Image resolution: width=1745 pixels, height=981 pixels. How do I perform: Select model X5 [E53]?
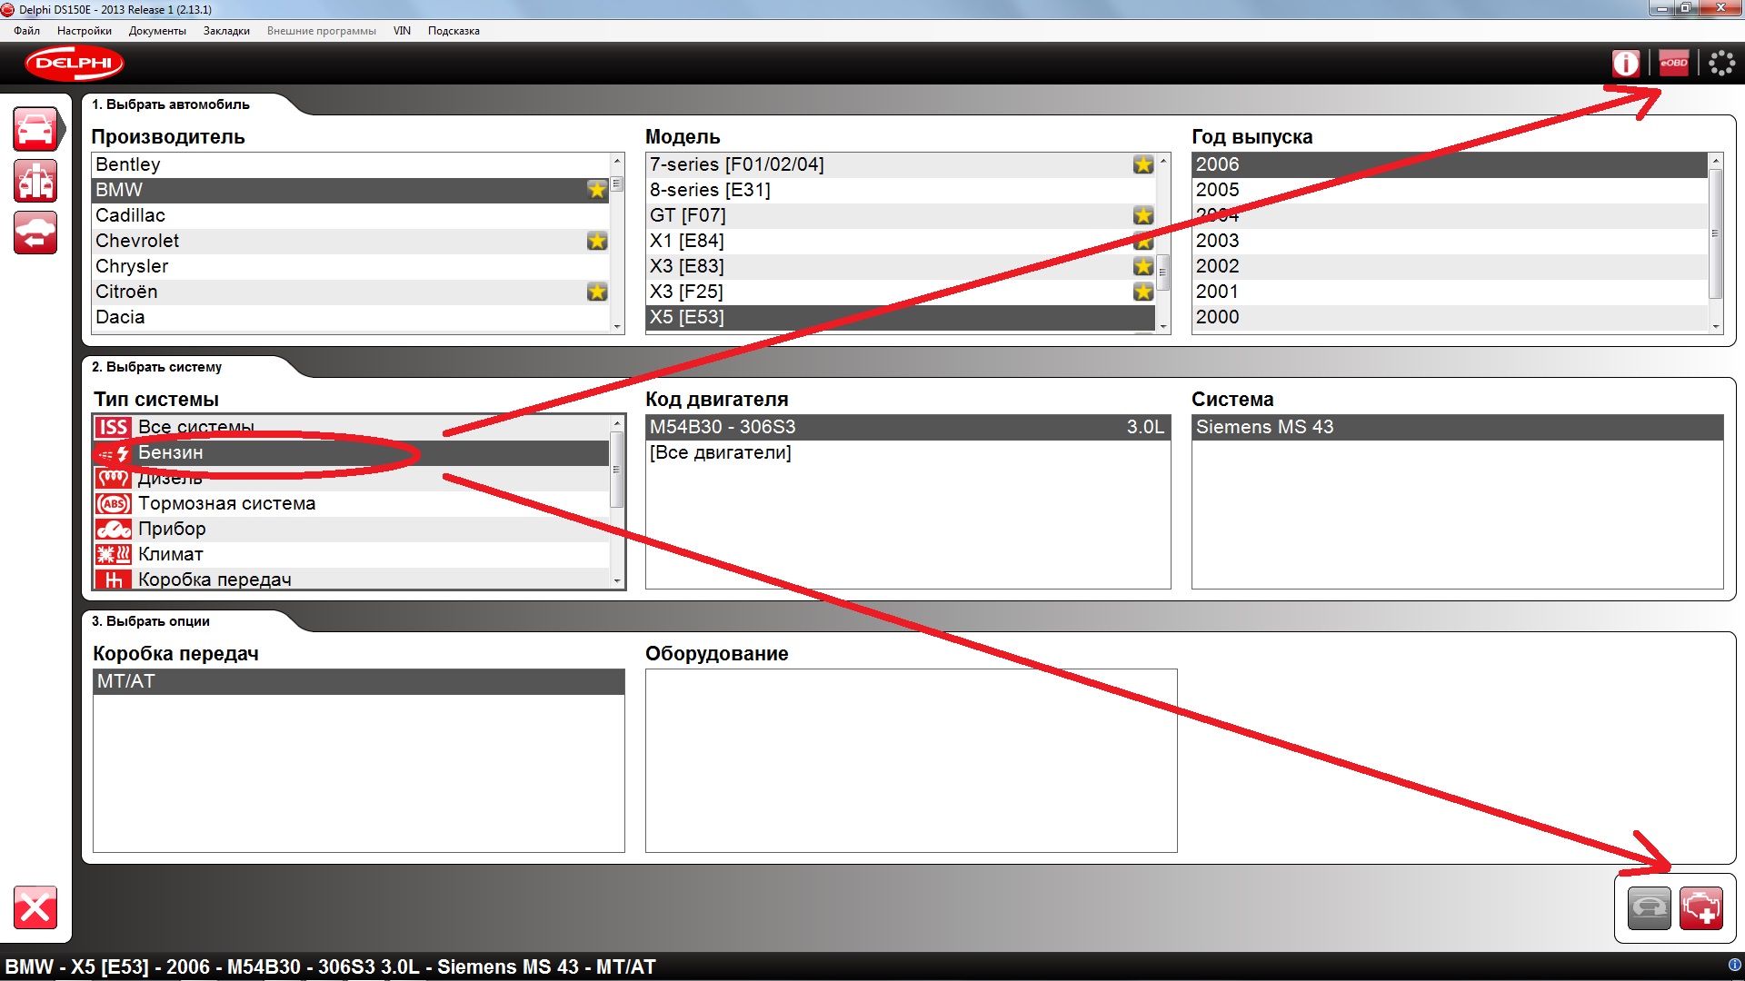901,317
